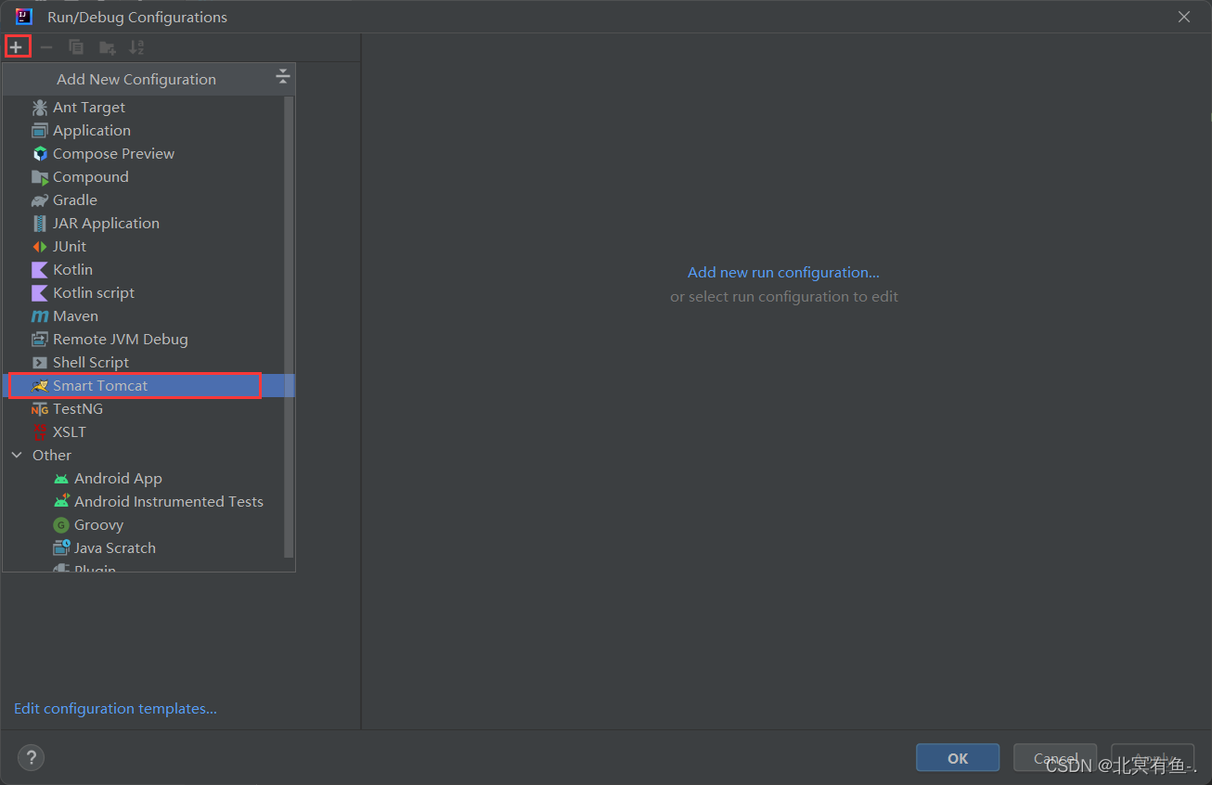Choose the Ant Target configuration type
This screenshot has height=785, width=1212.
(148, 108)
